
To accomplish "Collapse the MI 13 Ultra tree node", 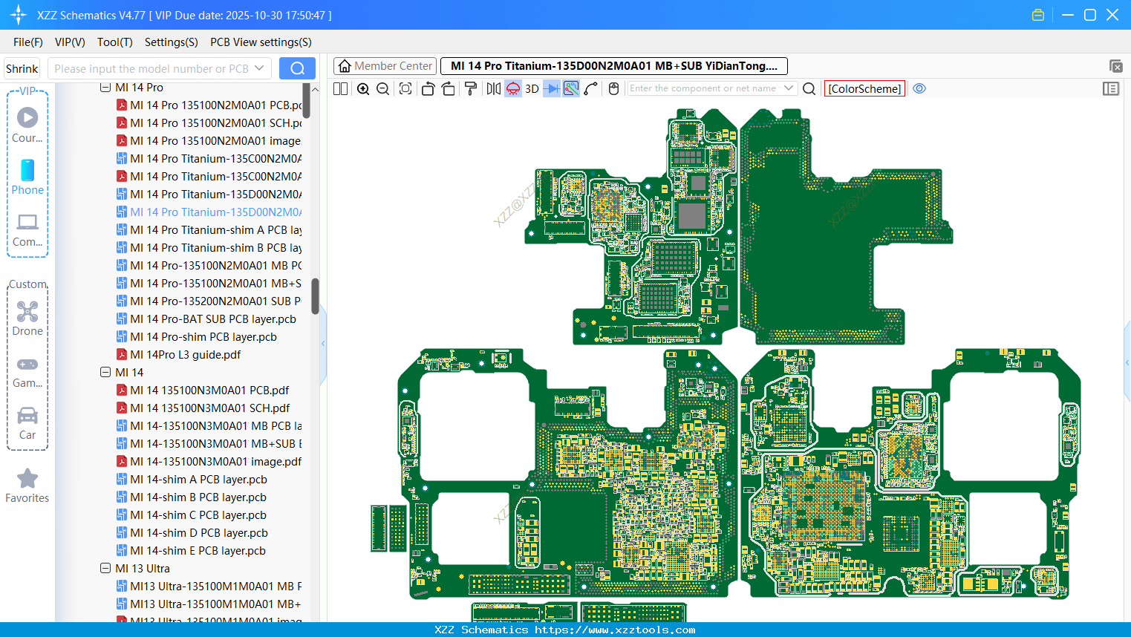I will click(x=105, y=569).
